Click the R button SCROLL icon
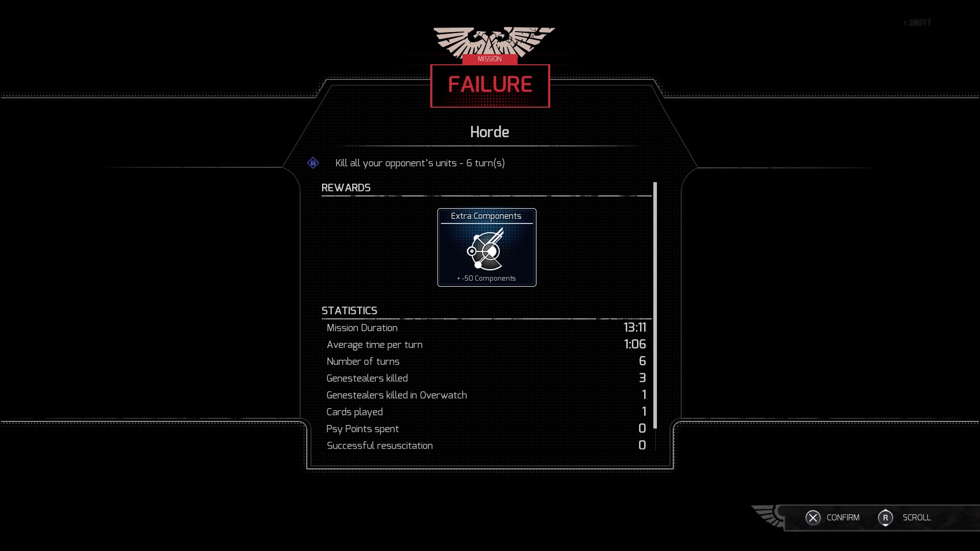The width and height of the screenshot is (980, 551). pos(885,517)
